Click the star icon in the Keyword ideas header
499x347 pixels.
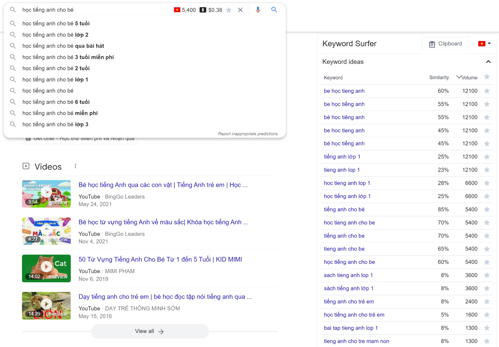pos(487,77)
